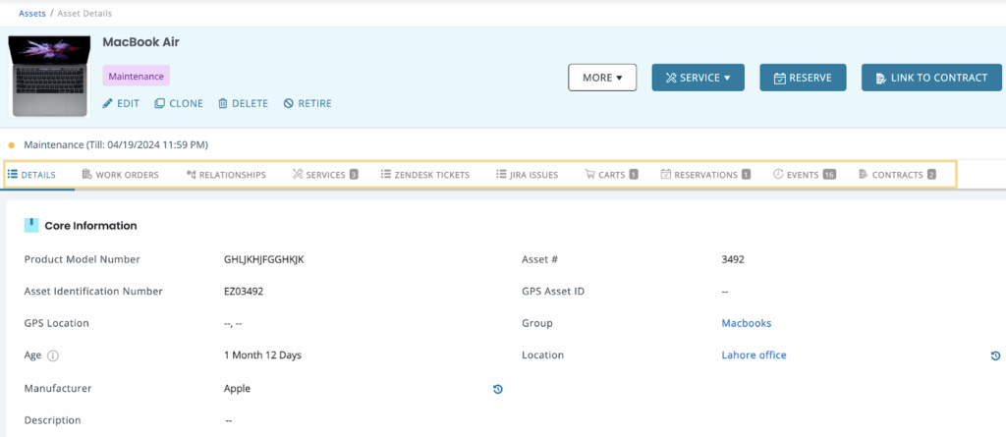View Manufacturer history icon next to Apple
The image size is (1006, 437).
pyautogui.click(x=497, y=389)
